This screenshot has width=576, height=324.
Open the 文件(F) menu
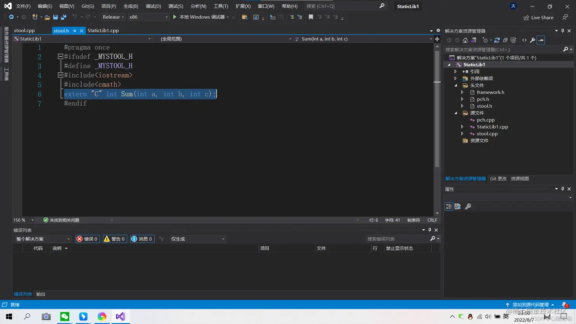(23, 6)
